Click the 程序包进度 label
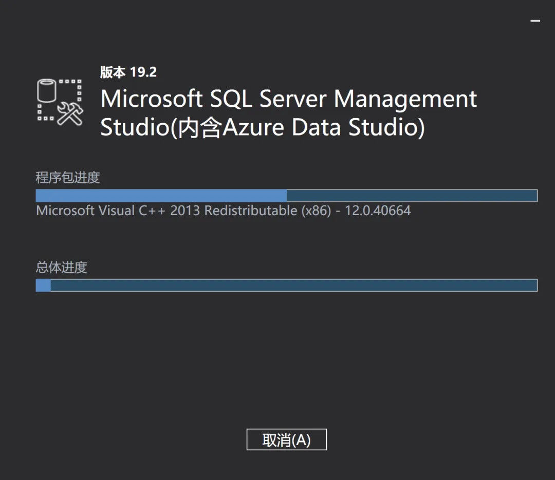The width and height of the screenshot is (555, 480). [68, 178]
